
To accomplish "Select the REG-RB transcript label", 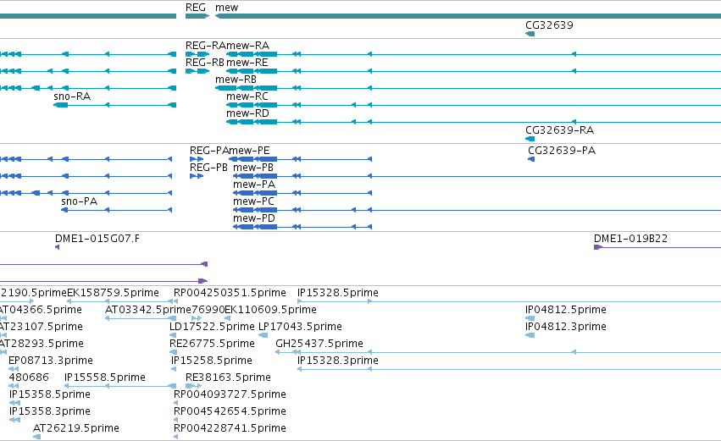I will tap(205, 62).
